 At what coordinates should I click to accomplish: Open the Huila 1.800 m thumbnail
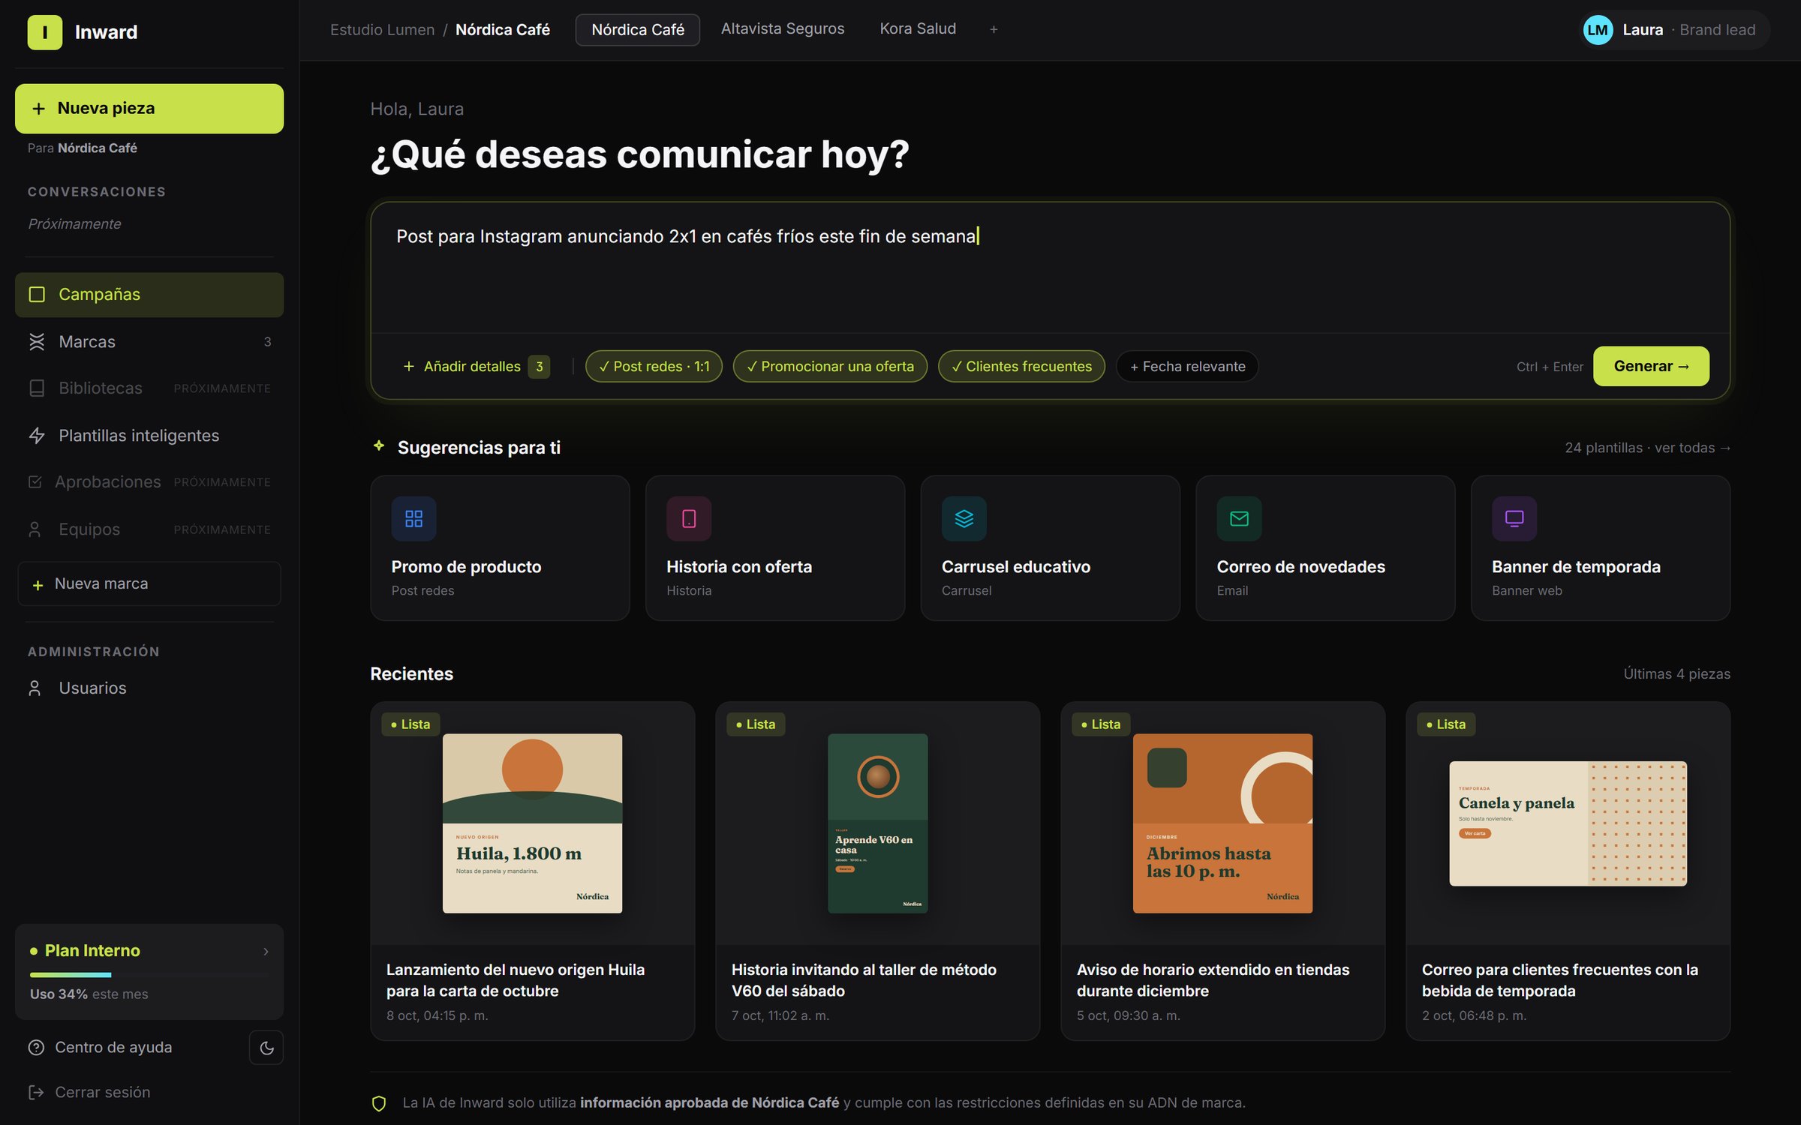point(532,823)
